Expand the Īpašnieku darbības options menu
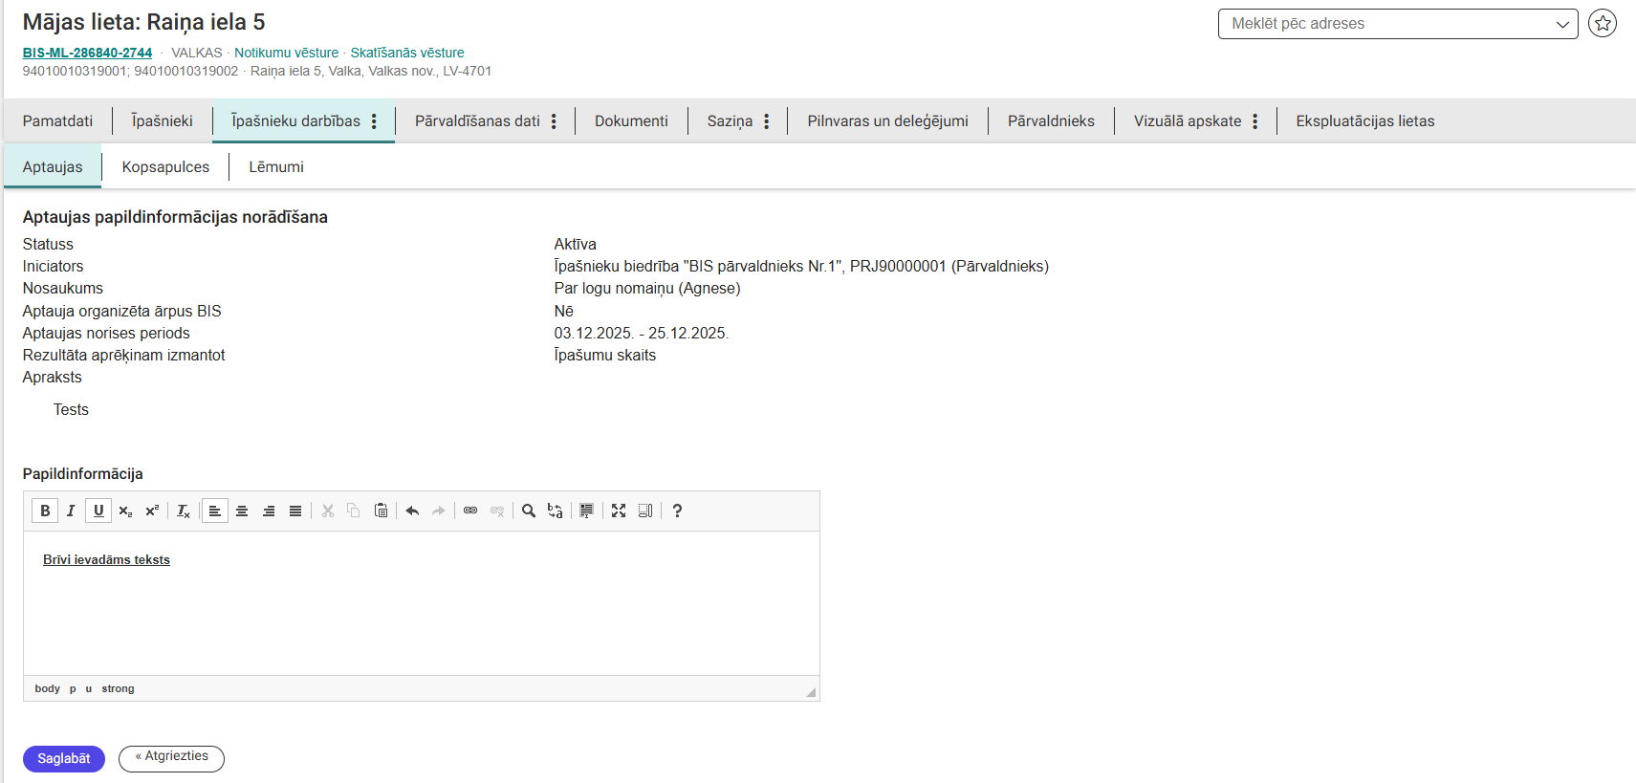Image resolution: width=1636 pixels, height=783 pixels. click(375, 121)
